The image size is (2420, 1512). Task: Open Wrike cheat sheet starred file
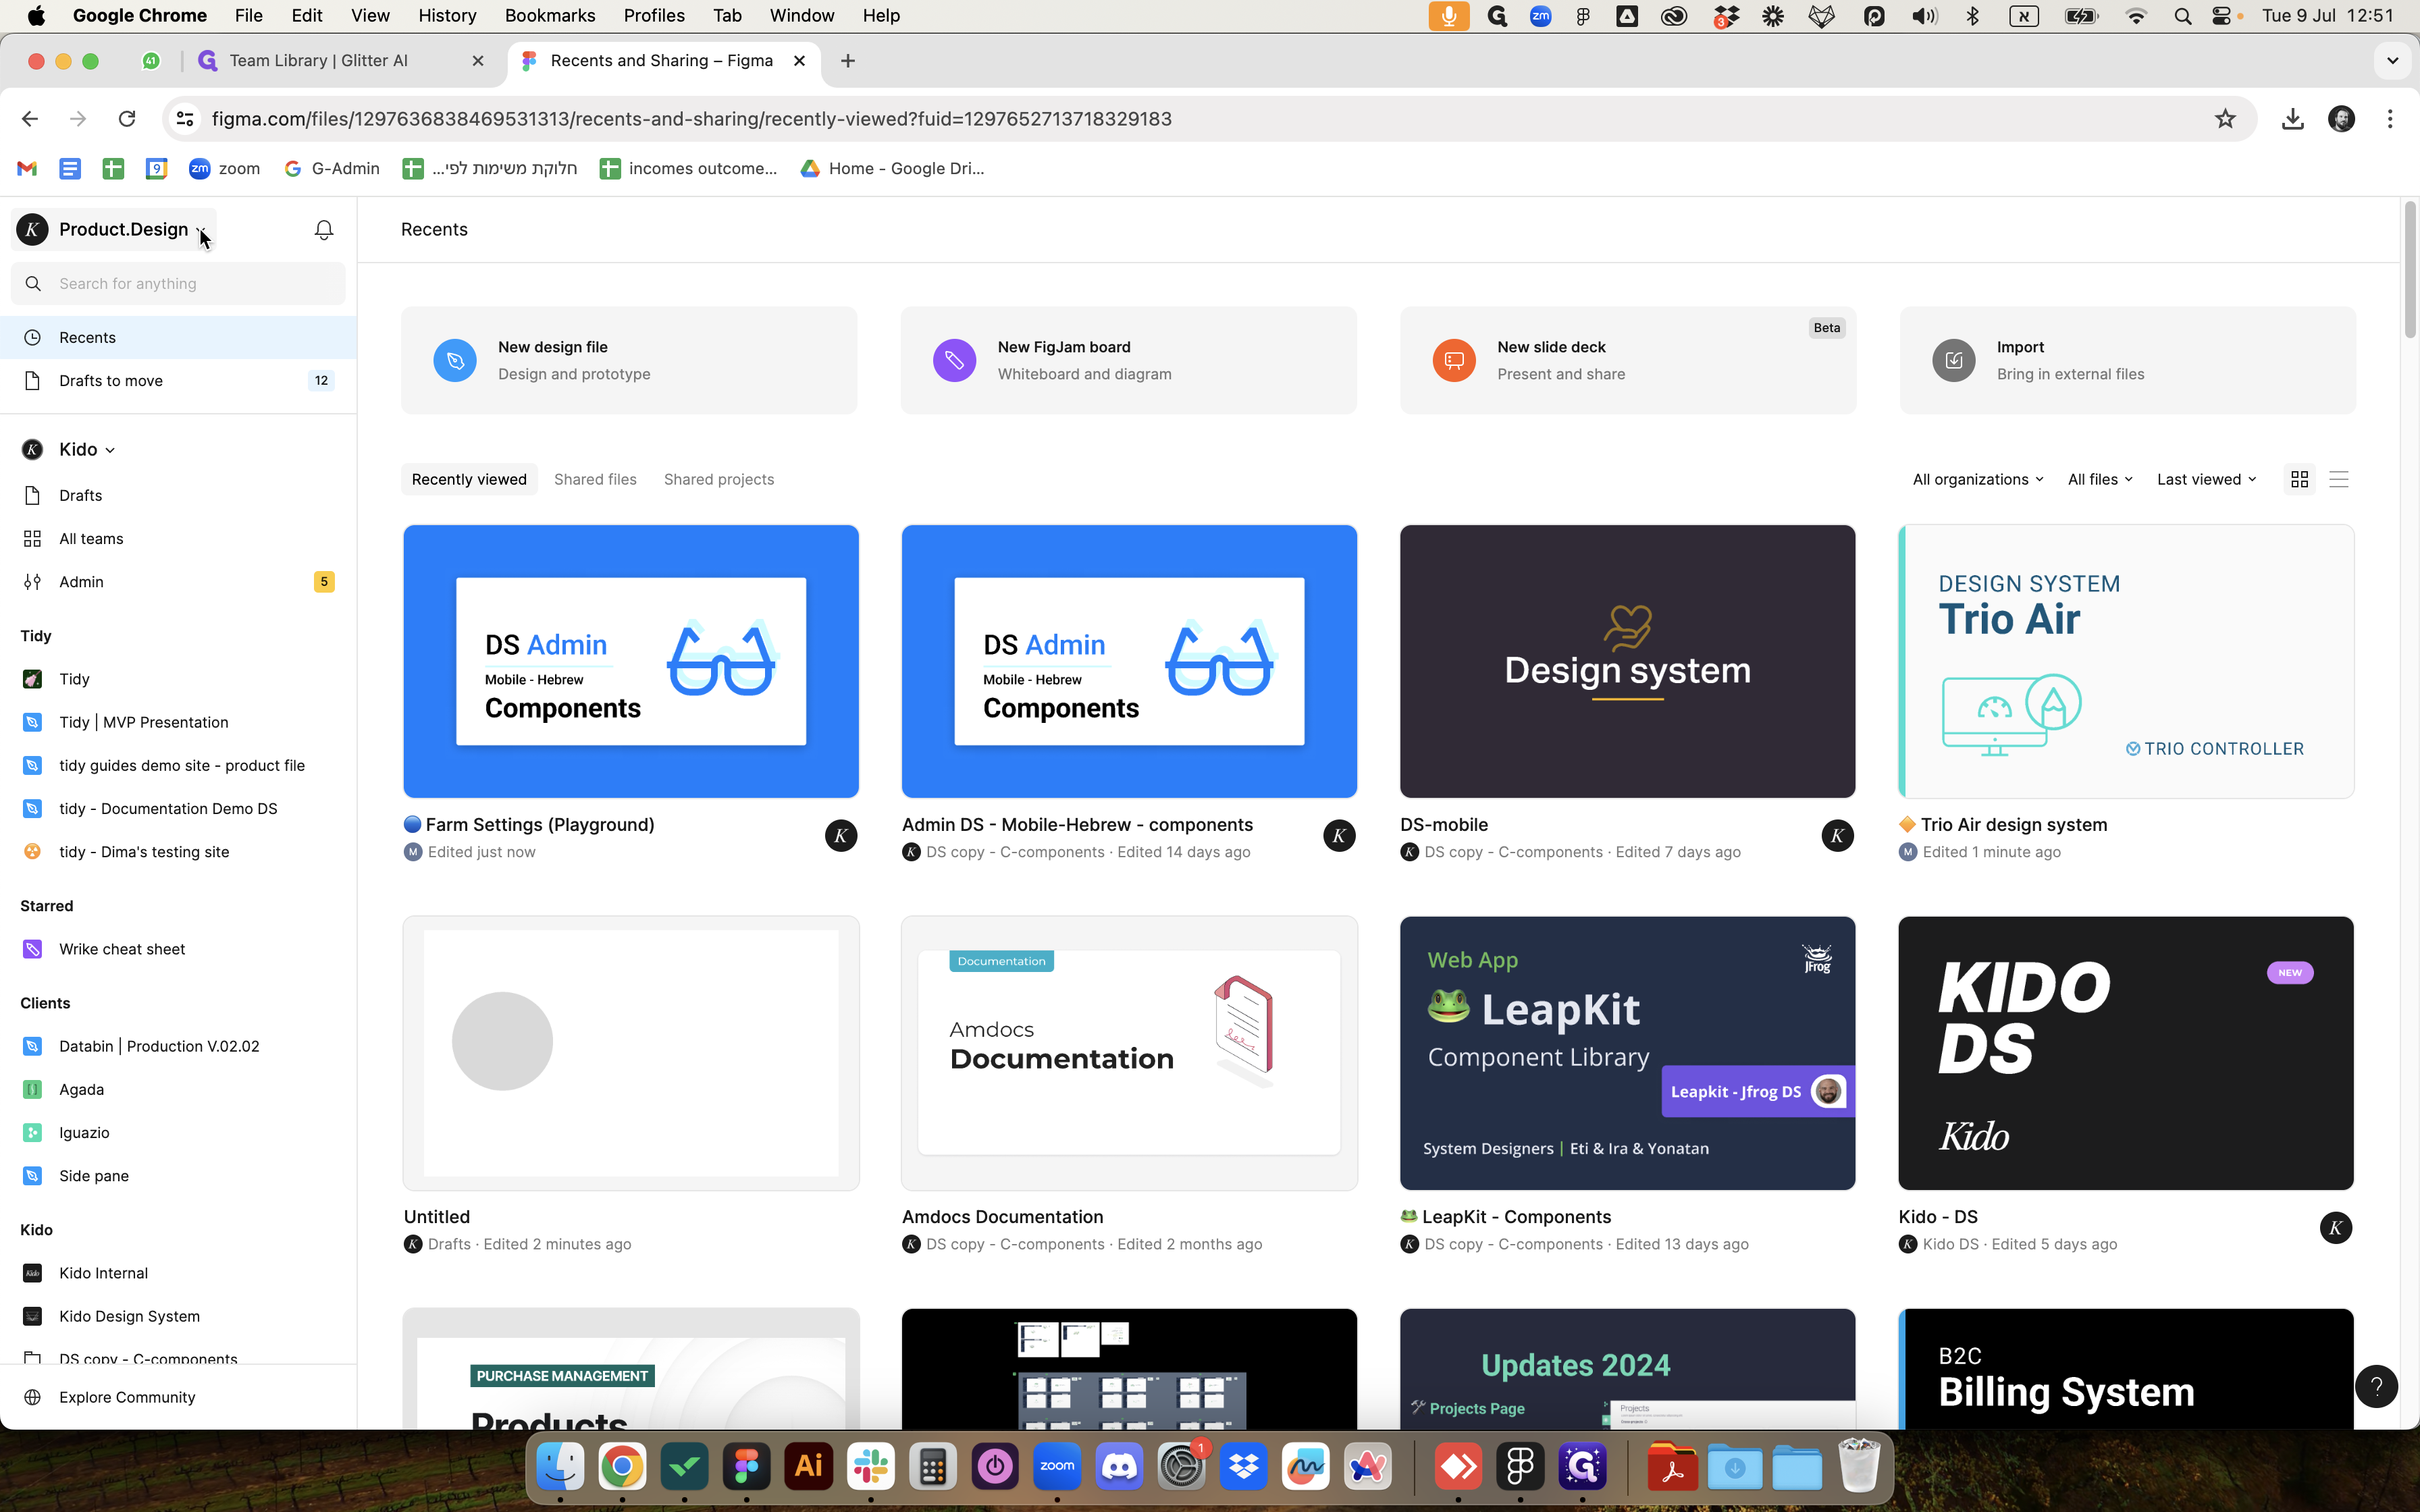(178, 949)
